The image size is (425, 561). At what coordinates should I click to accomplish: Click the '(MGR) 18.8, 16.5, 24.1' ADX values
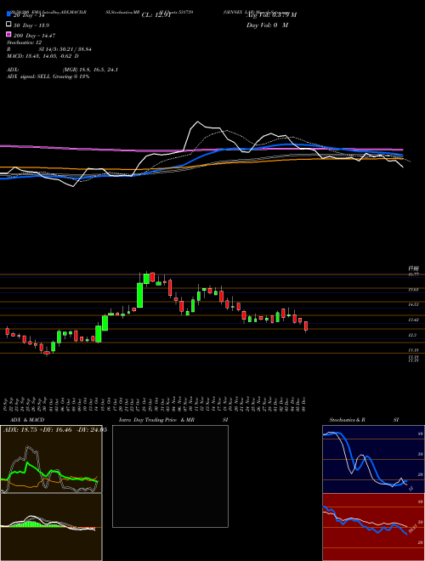(90, 70)
